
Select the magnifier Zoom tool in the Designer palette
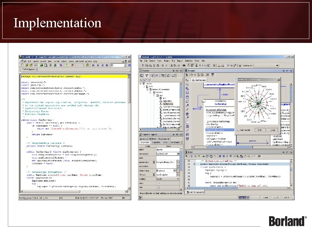[x=187, y=84]
